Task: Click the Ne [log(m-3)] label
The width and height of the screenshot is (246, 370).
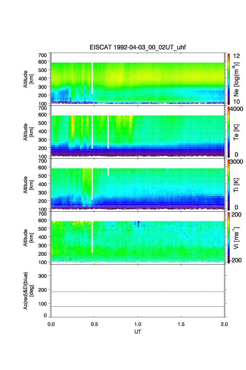Action: tap(236, 79)
